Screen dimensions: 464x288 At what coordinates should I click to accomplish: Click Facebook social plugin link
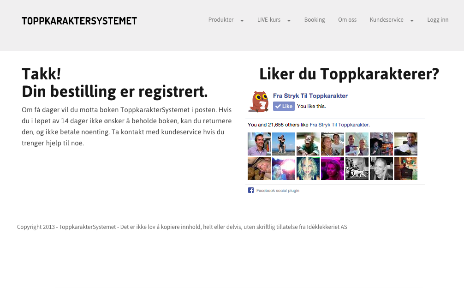point(278,191)
